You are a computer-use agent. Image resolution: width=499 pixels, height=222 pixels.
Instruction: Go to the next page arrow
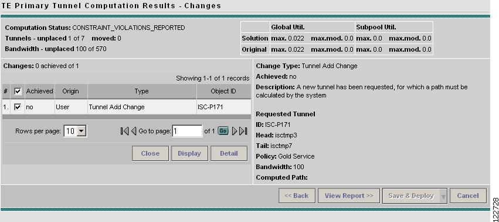(235, 131)
